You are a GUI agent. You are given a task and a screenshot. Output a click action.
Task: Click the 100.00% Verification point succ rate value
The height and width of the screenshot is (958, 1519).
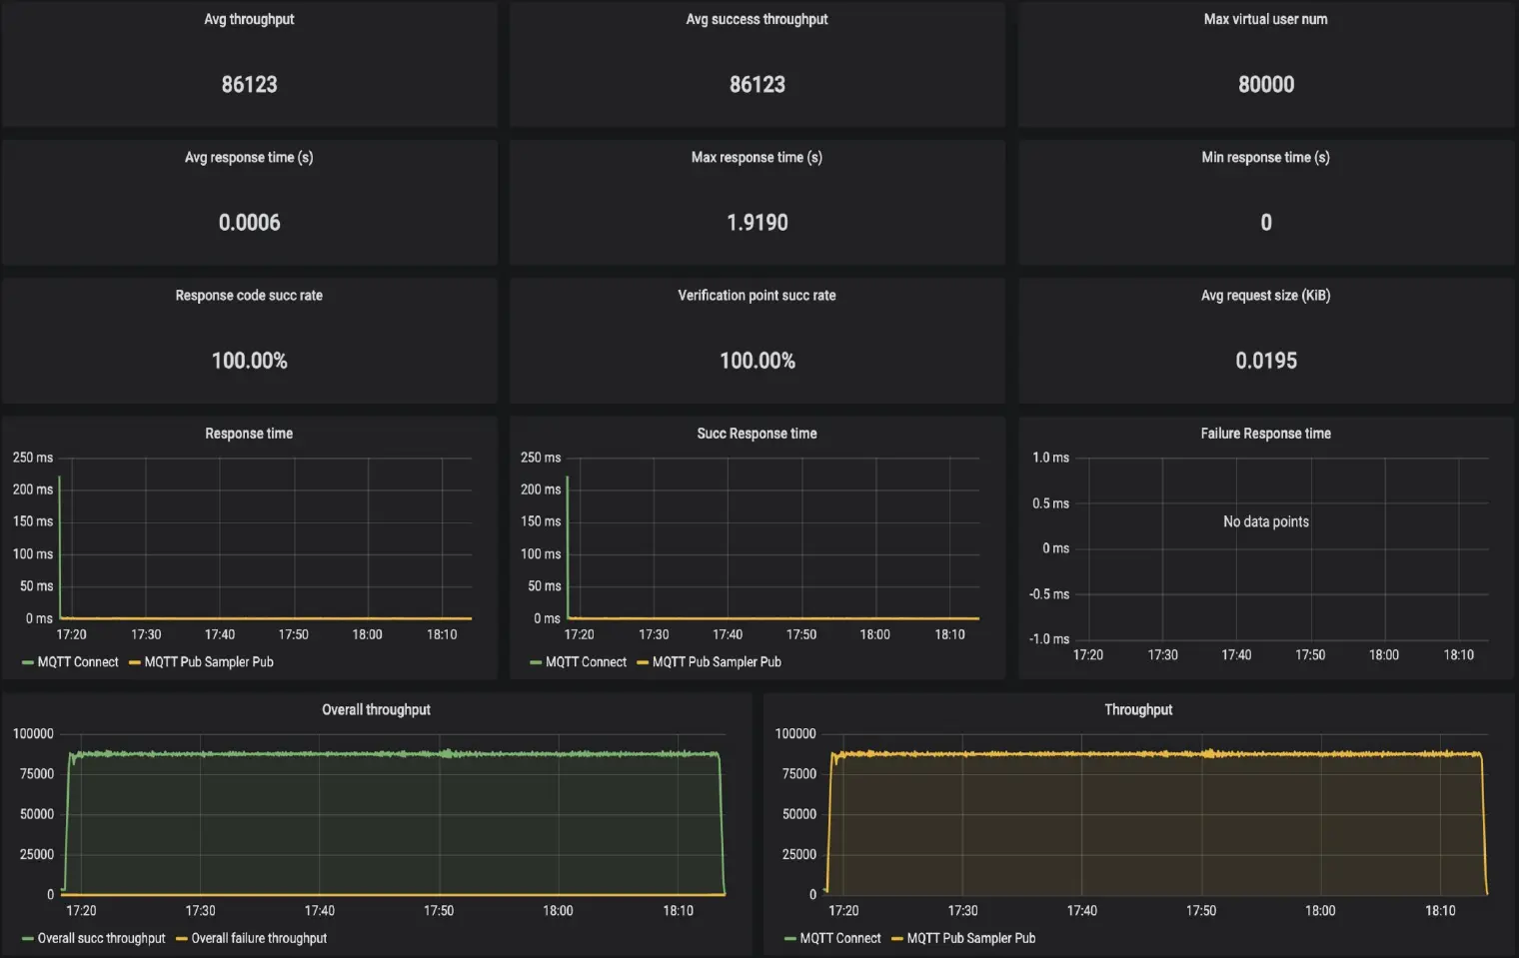(x=757, y=360)
